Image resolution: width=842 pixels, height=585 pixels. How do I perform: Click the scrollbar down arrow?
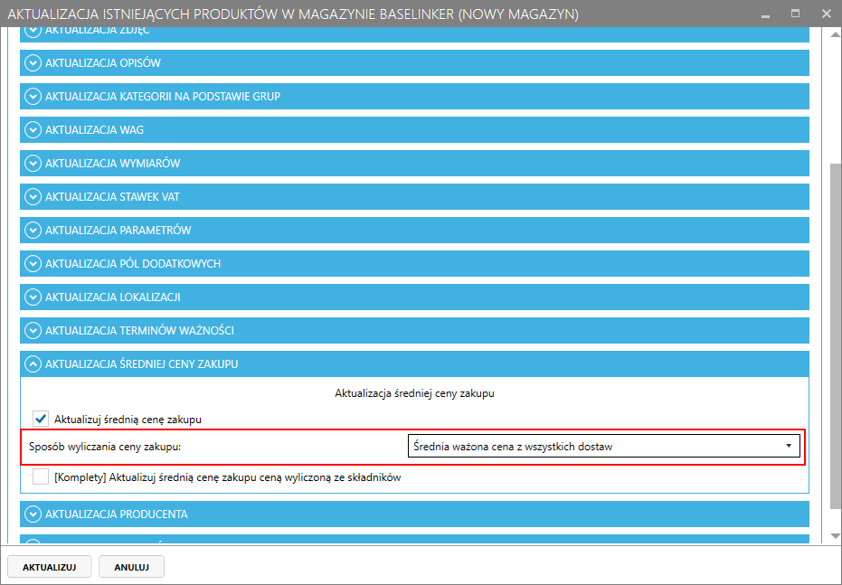coord(835,536)
